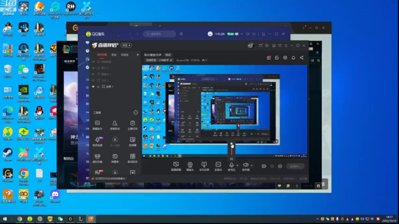Open the 歌词助手 tool in toolbox
The height and width of the screenshot is (224, 399).
tap(132, 158)
